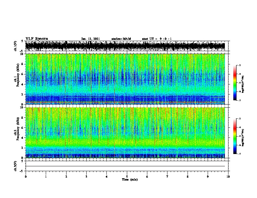
Task: Click the "5" minute tick on time axis
Action: click(127, 177)
